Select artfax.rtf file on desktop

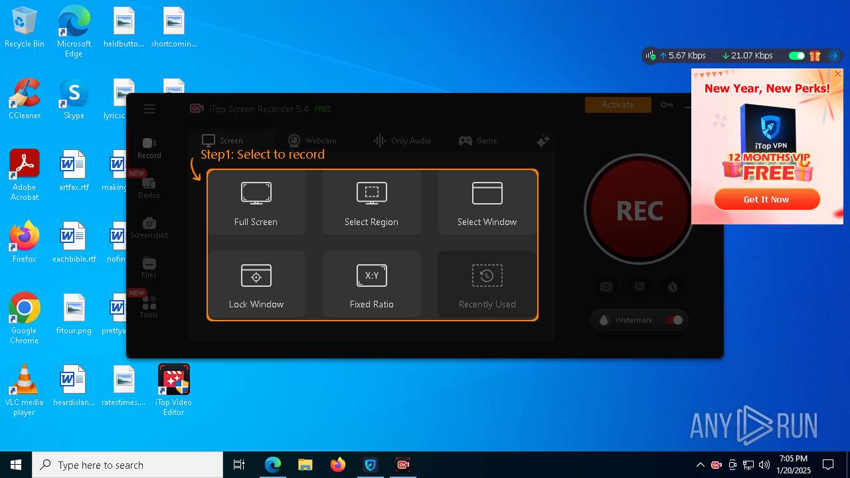tap(74, 171)
